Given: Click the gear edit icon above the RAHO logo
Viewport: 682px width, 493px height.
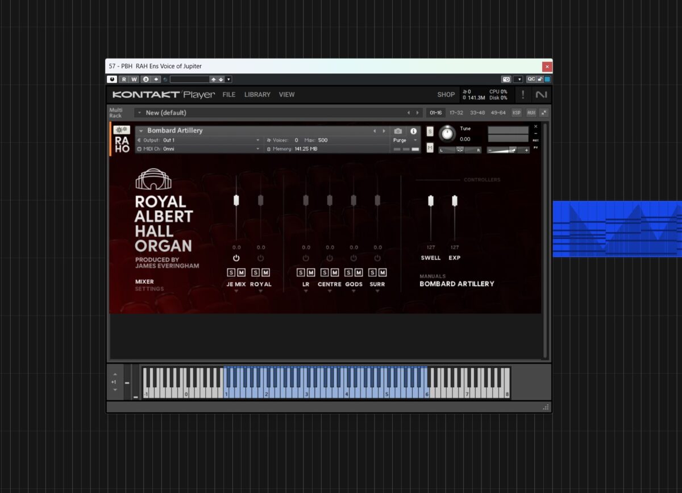Looking at the screenshot, I should tap(121, 130).
